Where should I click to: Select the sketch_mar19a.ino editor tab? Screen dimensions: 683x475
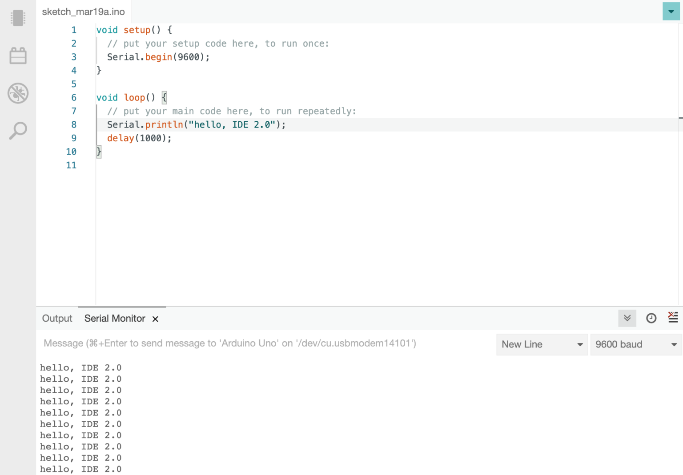(83, 12)
